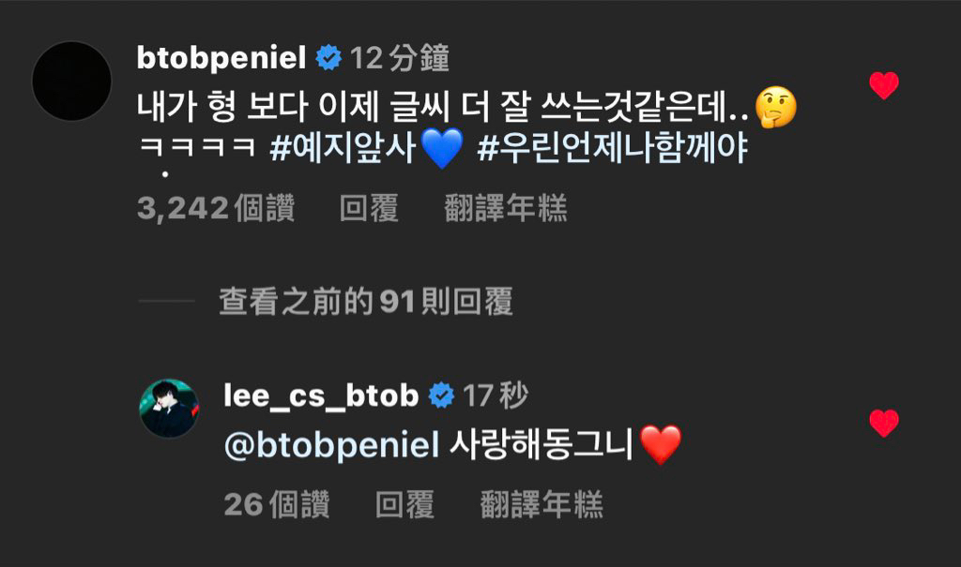
Task: Reply (回覆) to lee_cs_btob's comment
Action: [404, 505]
